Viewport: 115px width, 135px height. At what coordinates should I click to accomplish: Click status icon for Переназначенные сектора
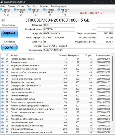click(x=2, y=69)
